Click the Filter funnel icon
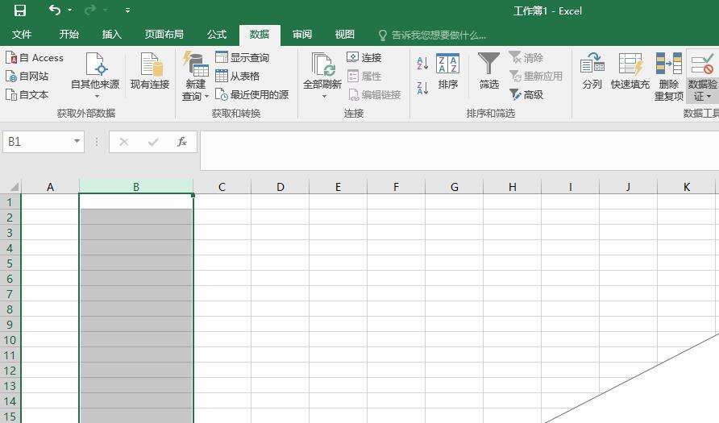Viewport: 719px width, 423px height. pos(488,64)
